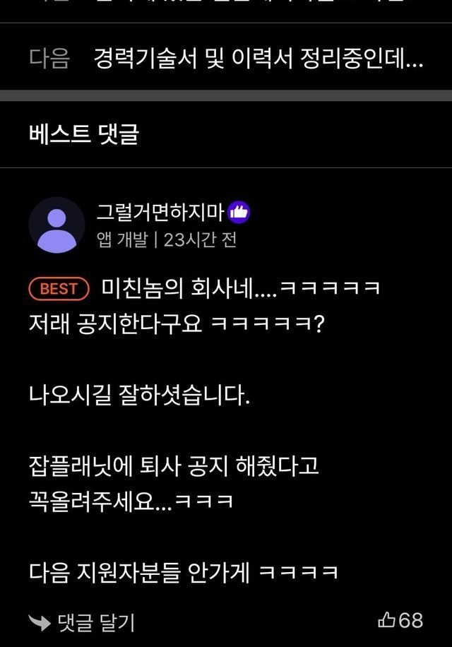Select the '베스트 댓글' section header

click(84, 134)
